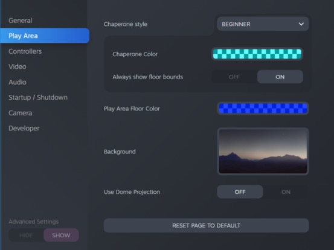Open the Developer tab

[x=24, y=128]
